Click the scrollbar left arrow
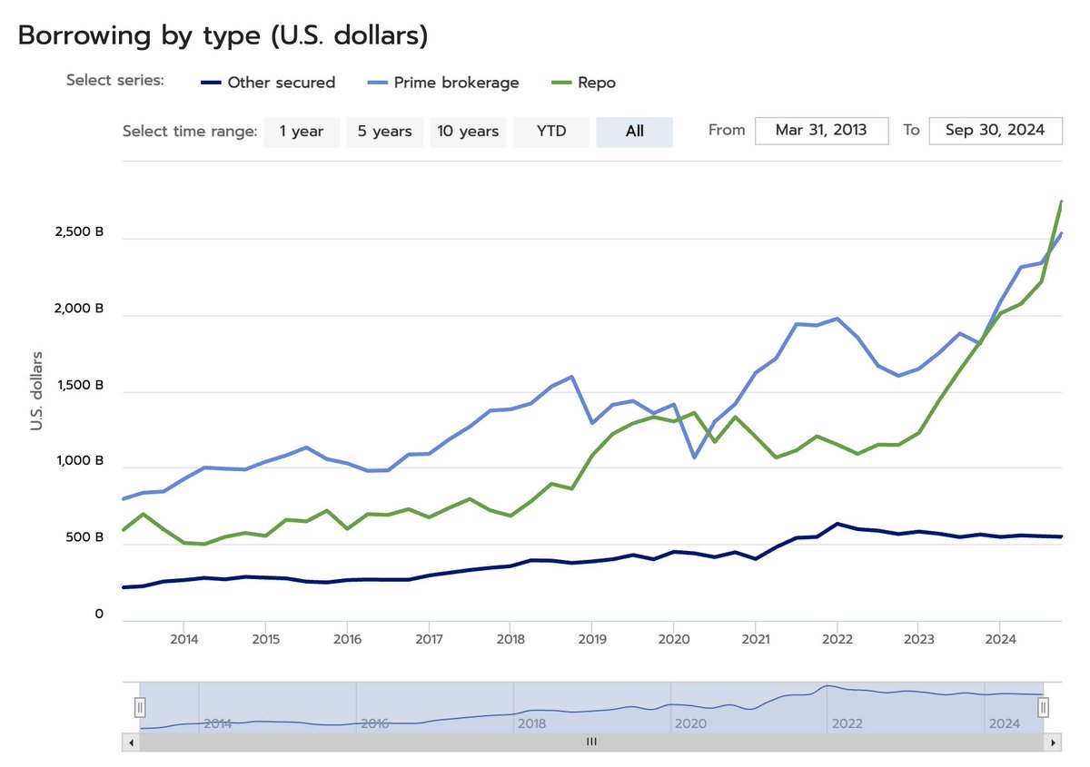This screenshot has width=1090, height=767. click(x=131, y=742)
